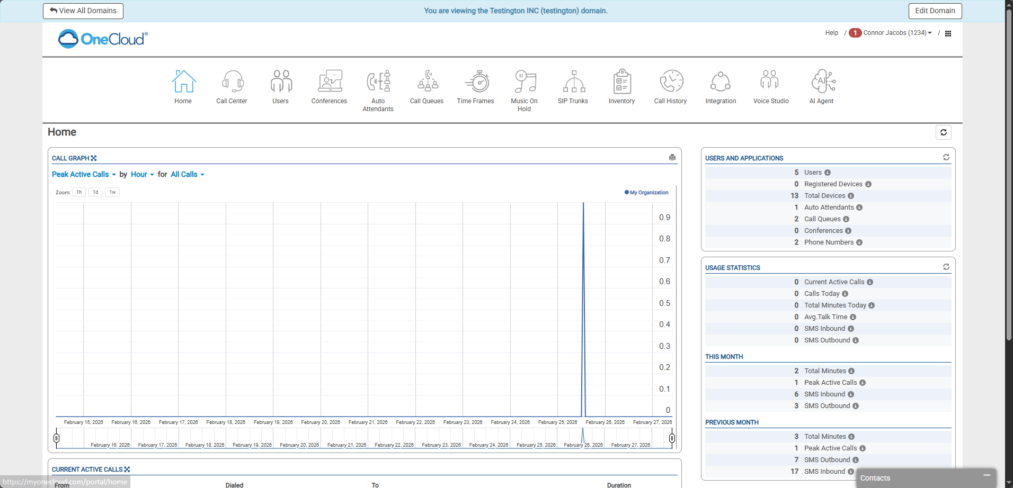Refresh the Usage Statistics panel
The width and height of the screenshot is (1013, 488).
(946, 267)
